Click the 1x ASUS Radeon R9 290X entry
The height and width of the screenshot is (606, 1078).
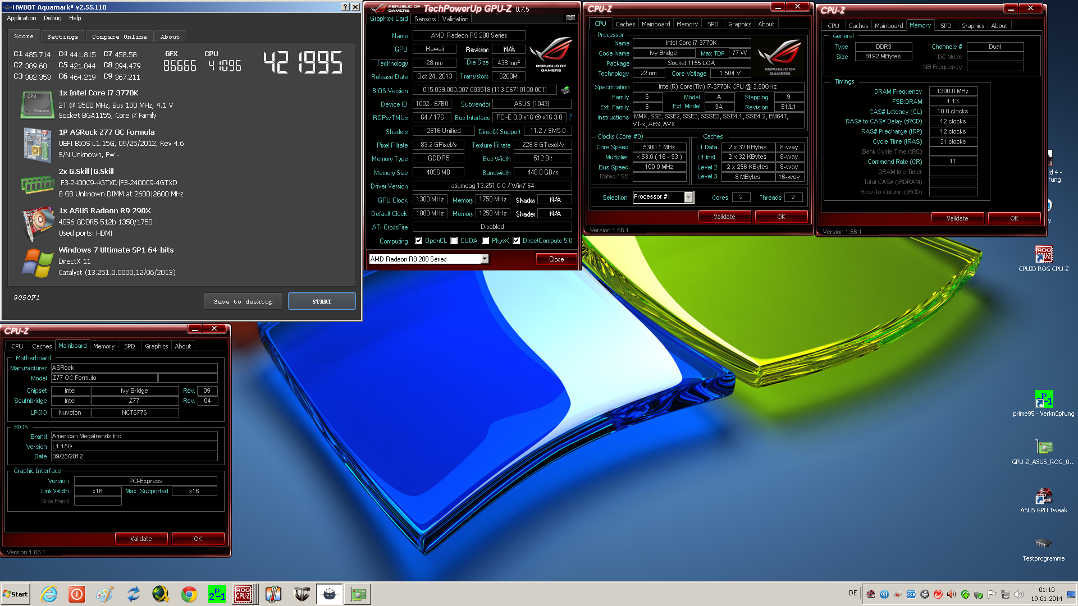click(104, 211)
